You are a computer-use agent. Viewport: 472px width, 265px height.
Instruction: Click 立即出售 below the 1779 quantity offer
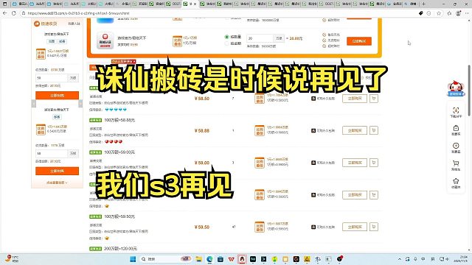[58, 171]
